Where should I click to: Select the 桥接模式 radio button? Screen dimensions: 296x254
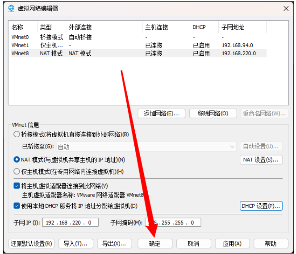click(x=17, y=134)
